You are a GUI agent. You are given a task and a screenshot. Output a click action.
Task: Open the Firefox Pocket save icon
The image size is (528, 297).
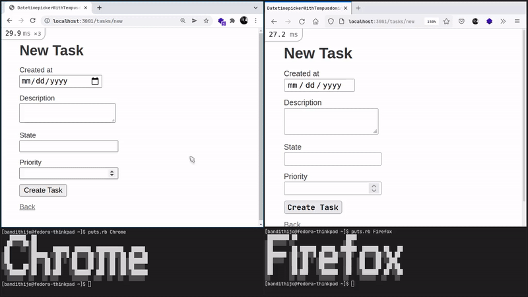[461, 21]
